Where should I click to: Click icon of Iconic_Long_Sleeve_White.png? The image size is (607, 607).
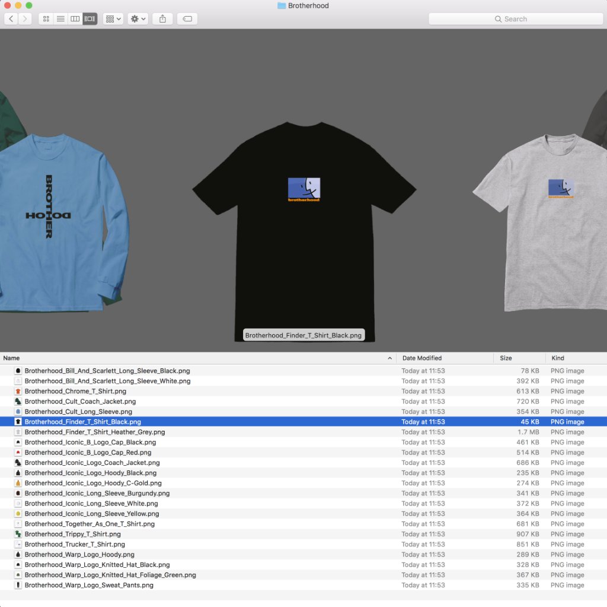click(x=18, y=504)
